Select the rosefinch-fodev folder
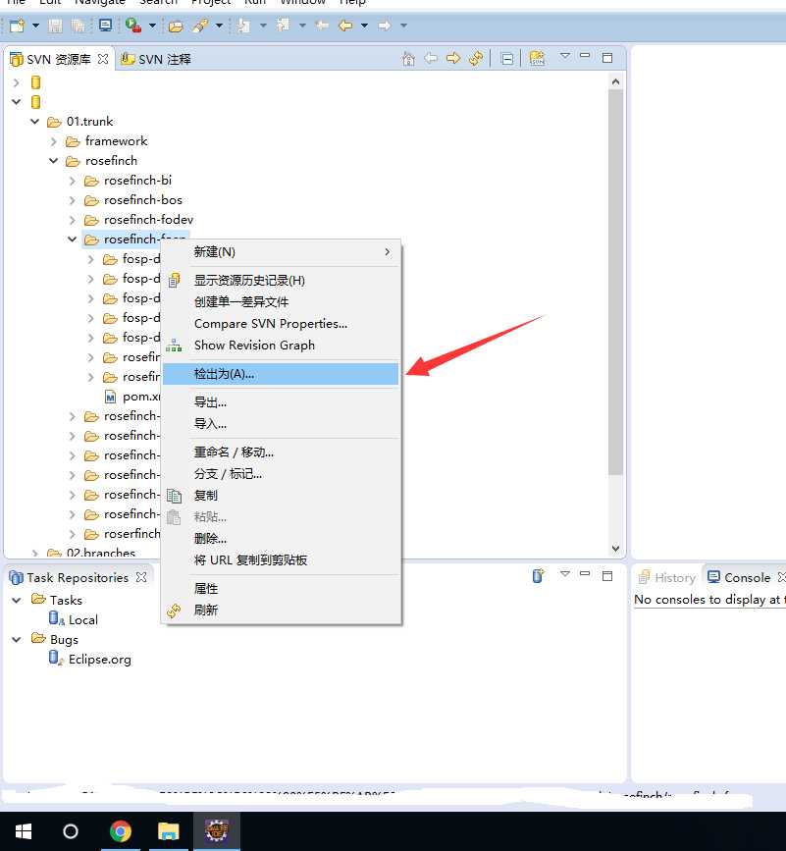This screenshot has height=851, width=786. coord(148,220)
